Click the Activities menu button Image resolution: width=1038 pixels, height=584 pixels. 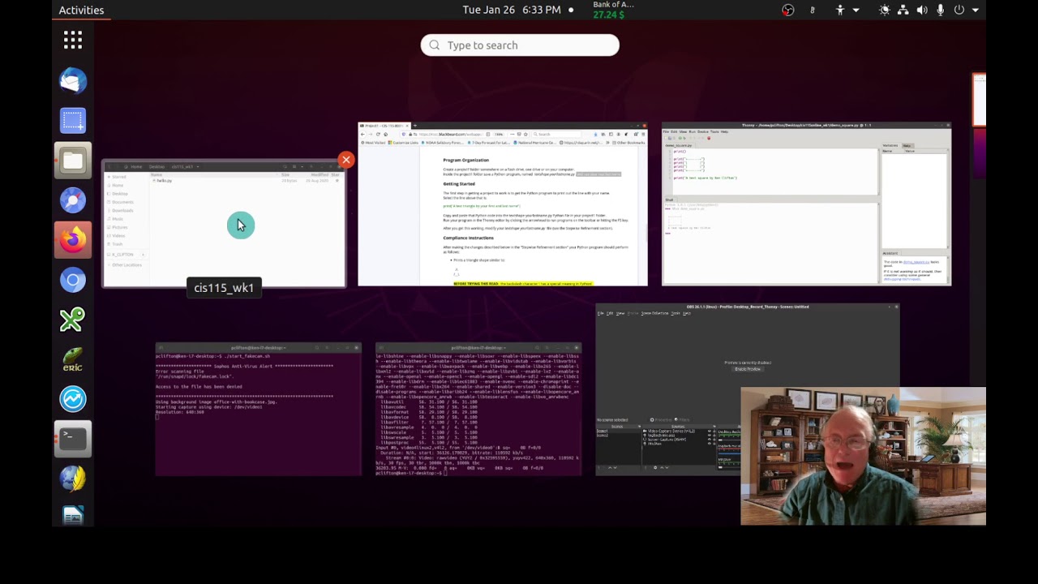81,10
